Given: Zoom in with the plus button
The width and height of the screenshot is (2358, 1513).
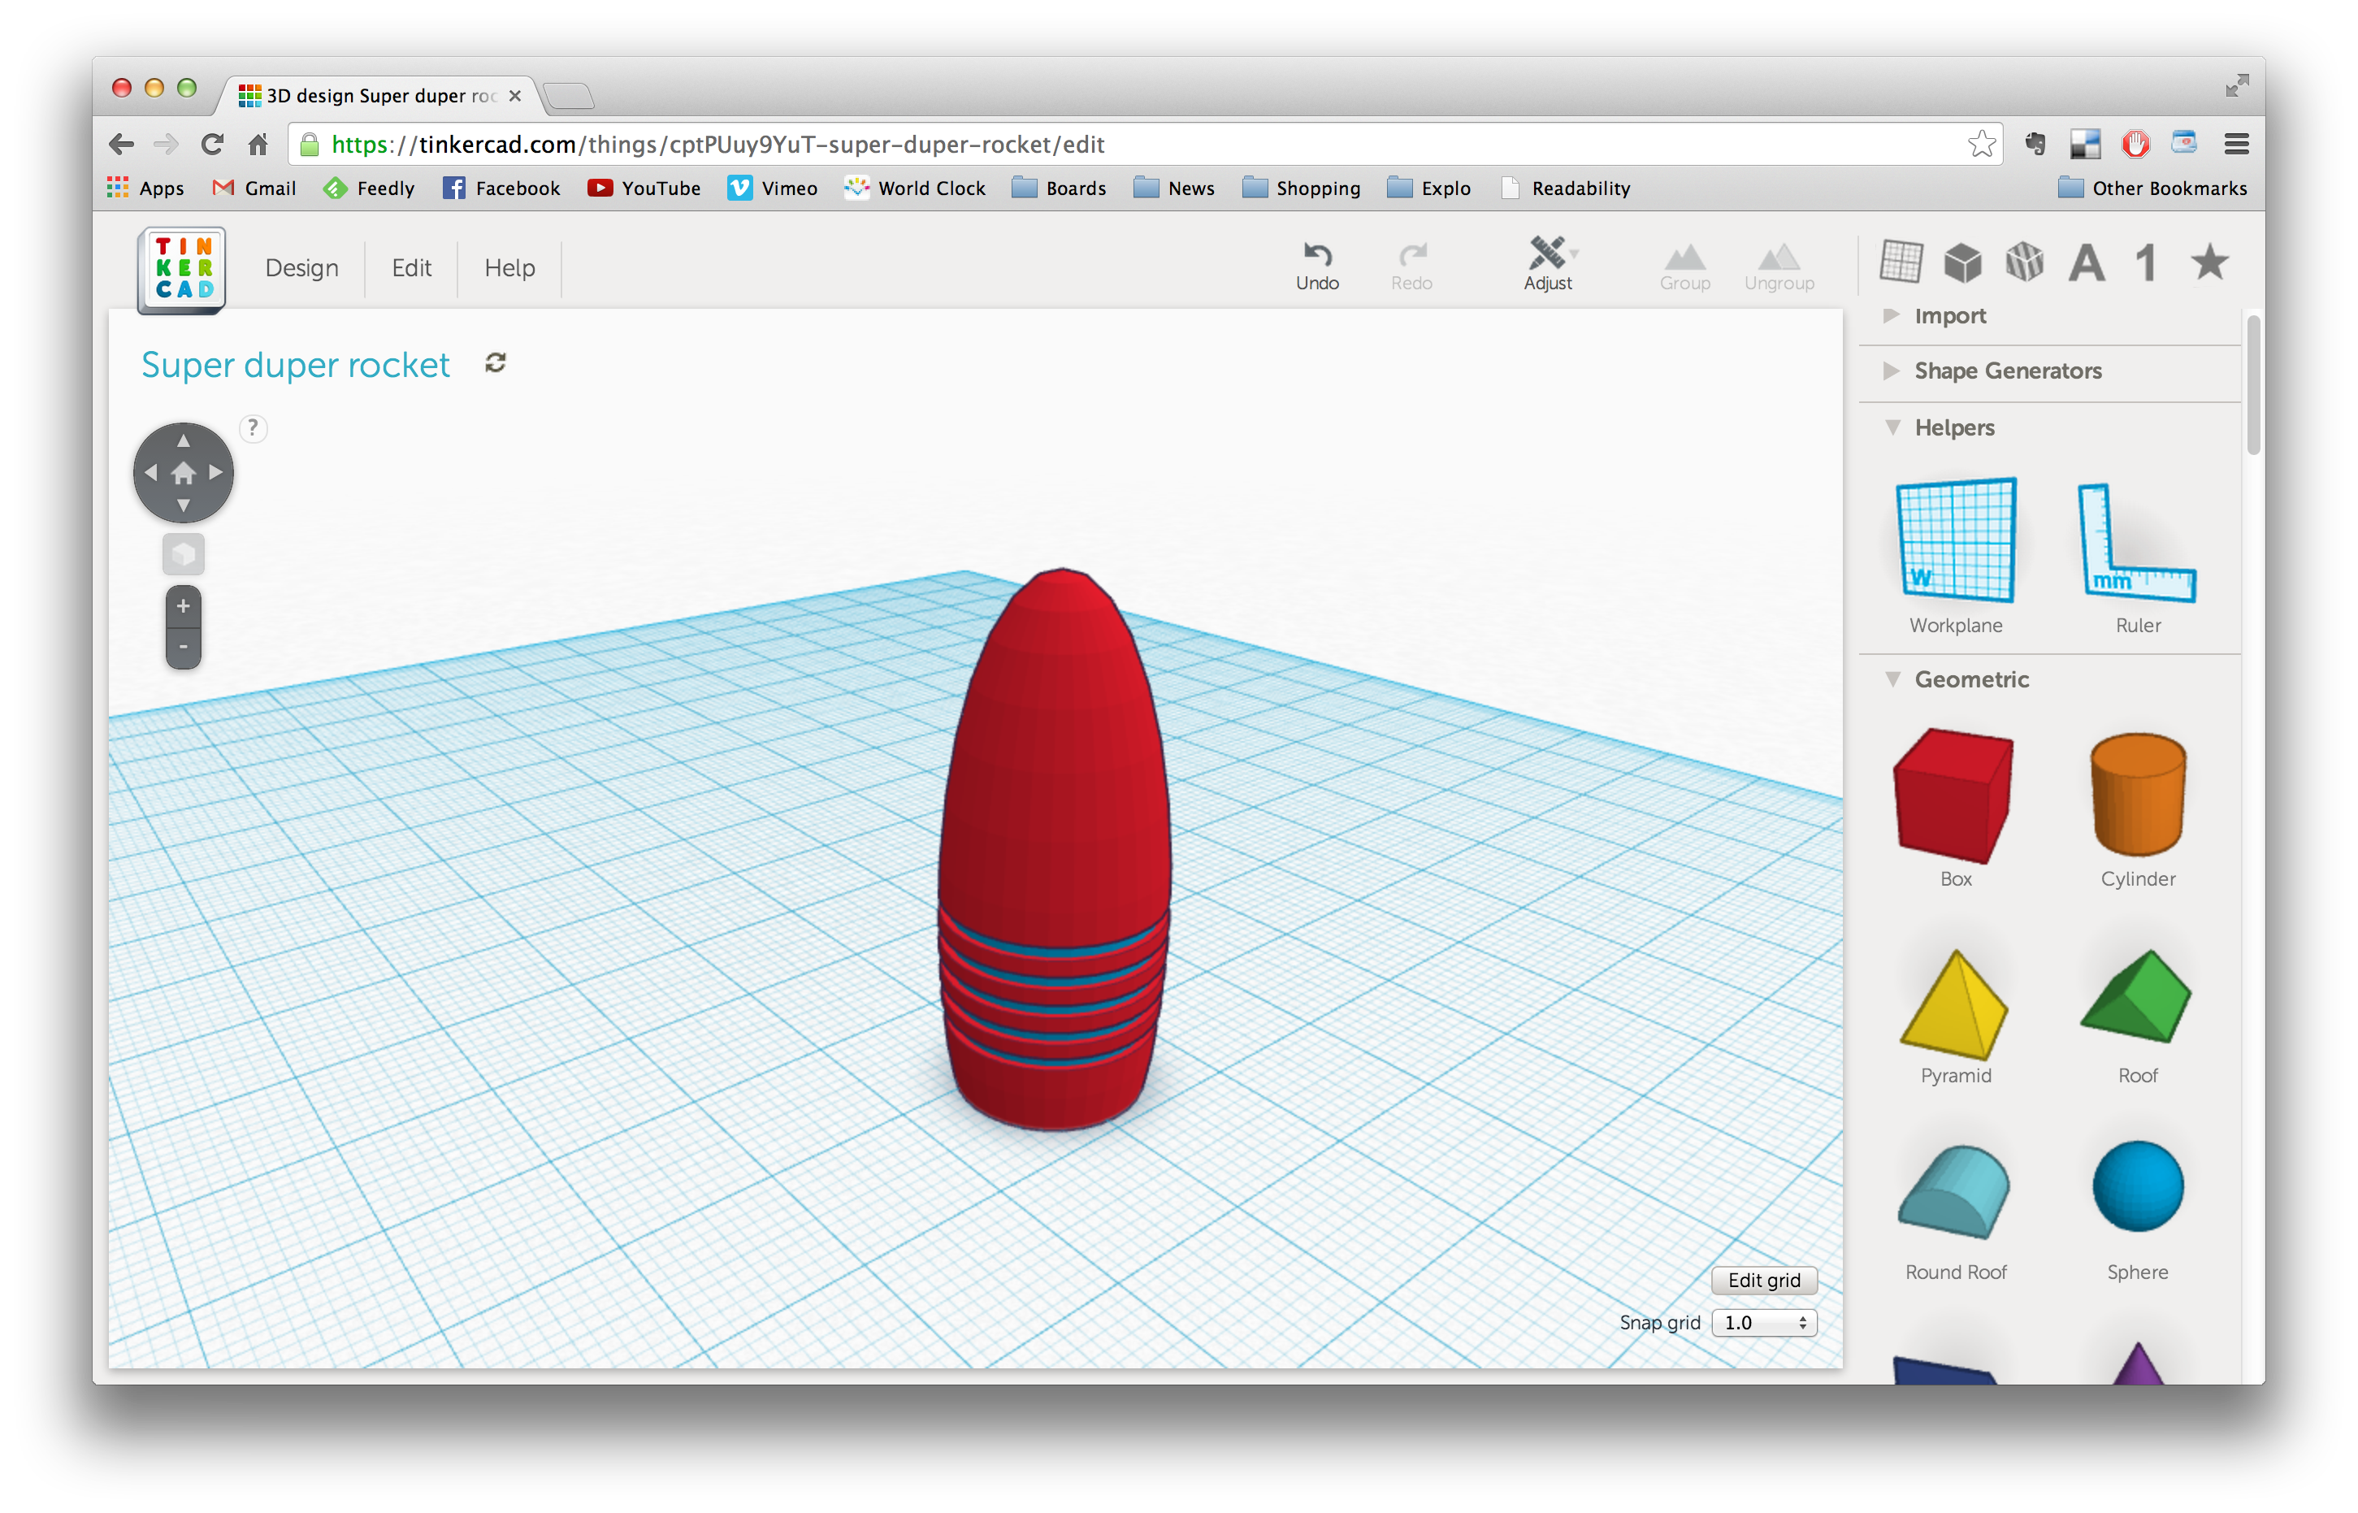Looking at the screenshot, I should coord(183,606).
